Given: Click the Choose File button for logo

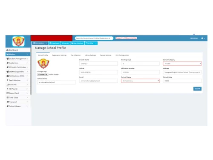Looking at the screenshot, I should pos(43,74).
